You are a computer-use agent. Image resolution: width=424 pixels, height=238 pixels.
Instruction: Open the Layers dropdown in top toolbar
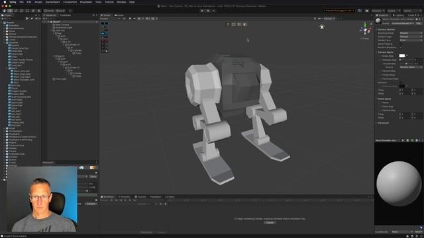[x=394, y=11]
